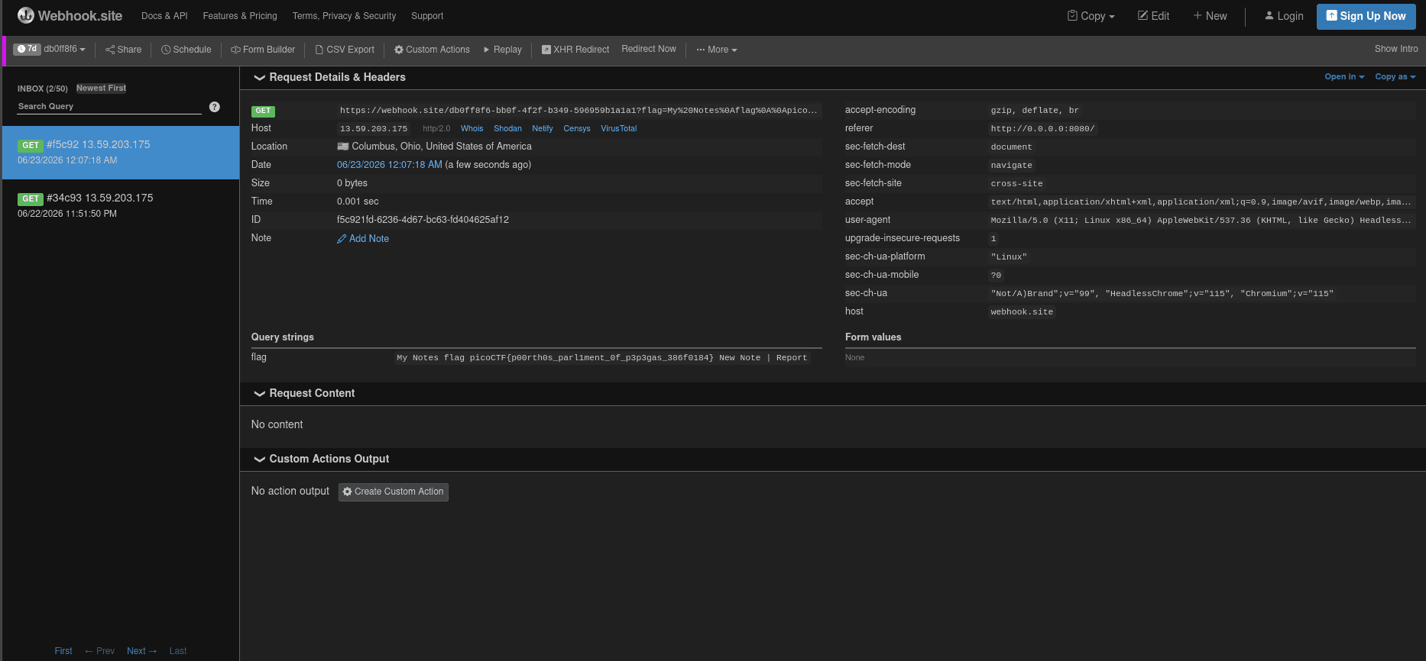Create a New webhook URL
The image size is (1426, 661).
click(x=1210, y=16)
